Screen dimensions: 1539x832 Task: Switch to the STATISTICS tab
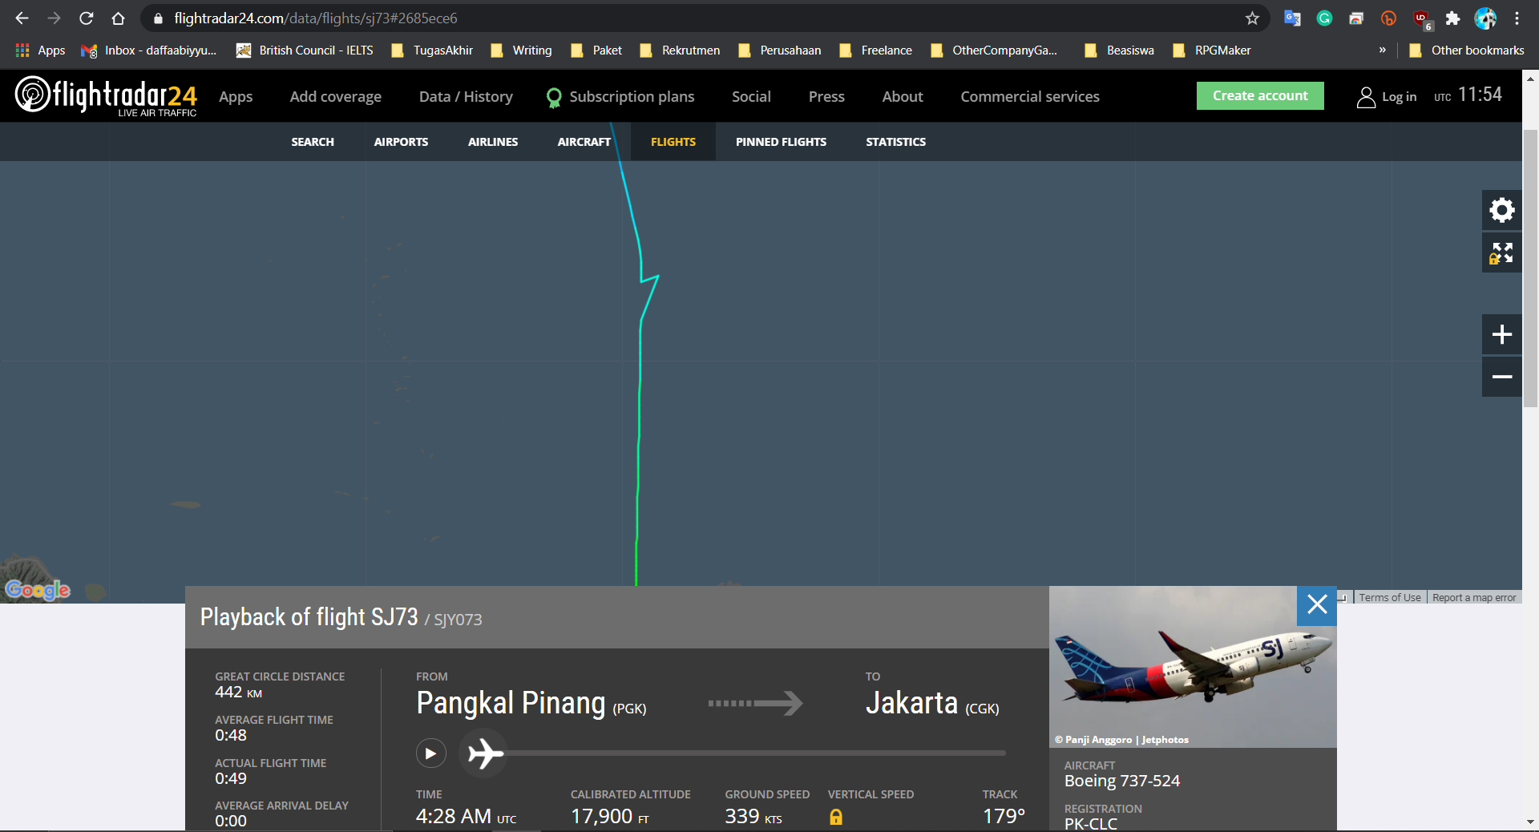click(895, 142)
